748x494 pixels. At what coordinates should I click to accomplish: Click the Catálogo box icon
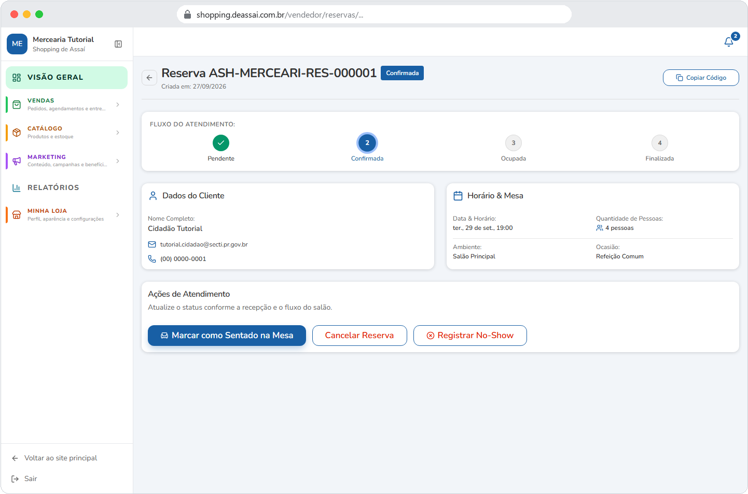pos(17,133)
